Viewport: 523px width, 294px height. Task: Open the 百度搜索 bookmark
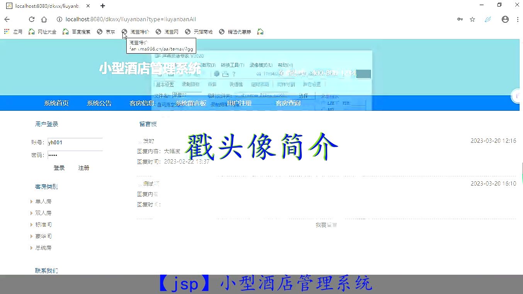pos(76,32)
